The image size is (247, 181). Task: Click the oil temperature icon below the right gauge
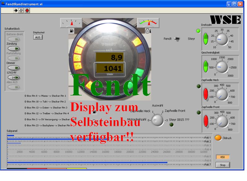point(148,31)
